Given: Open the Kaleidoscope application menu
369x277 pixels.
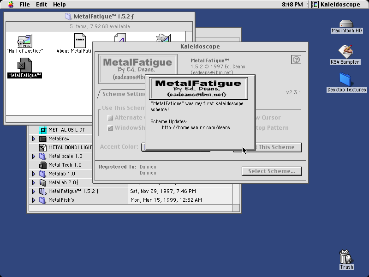Looking at the screenshot, I should click(336, 5).
